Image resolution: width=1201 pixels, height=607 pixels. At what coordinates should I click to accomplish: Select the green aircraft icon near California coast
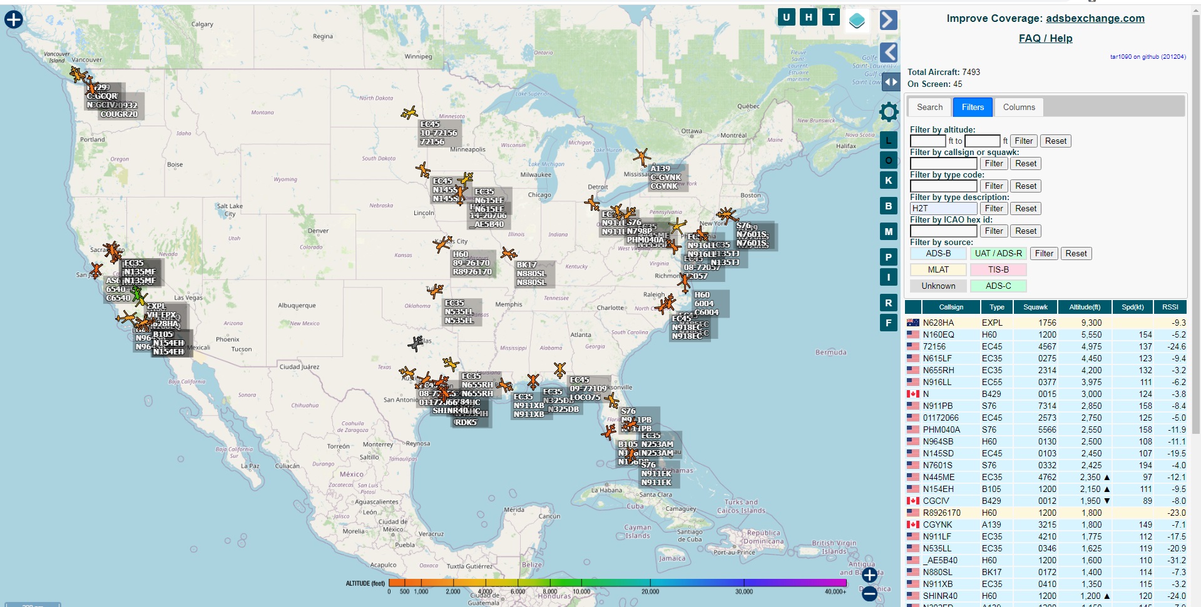tap(136, 293)
